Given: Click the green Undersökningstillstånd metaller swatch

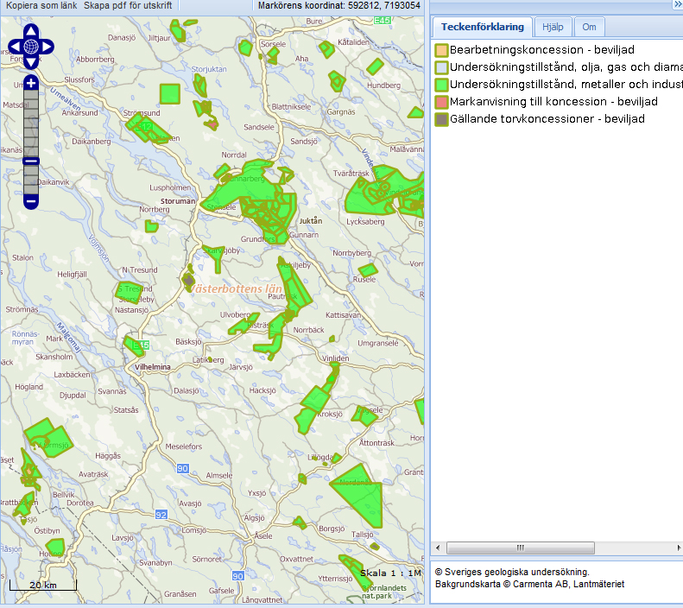Looking at the screenshot, I should [x=441, y=85].
